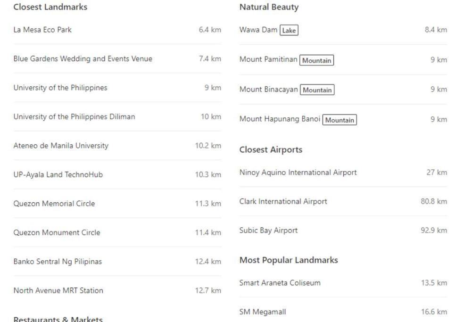The image size is (464, 322).
Task: Select the Mountain badge beside Mount Binacayan
Action: click(x=317, y=90)
